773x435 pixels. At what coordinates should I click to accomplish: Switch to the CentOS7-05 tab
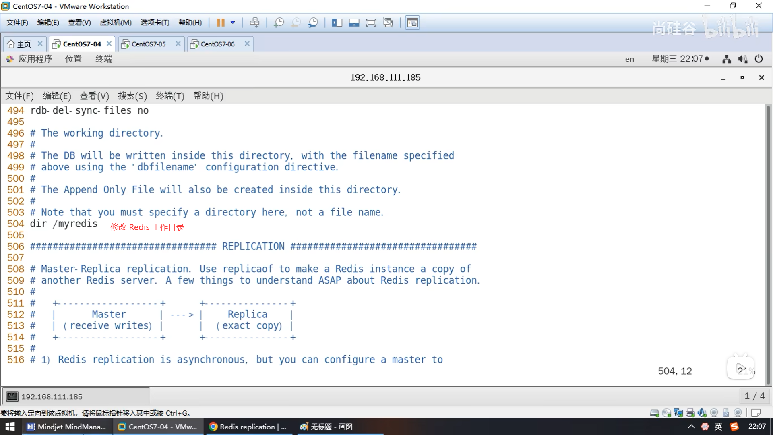(149, 44)
